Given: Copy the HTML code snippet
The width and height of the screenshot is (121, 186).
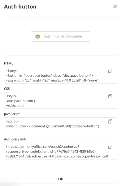Looking at the screenshot, I should pos(110,71).
